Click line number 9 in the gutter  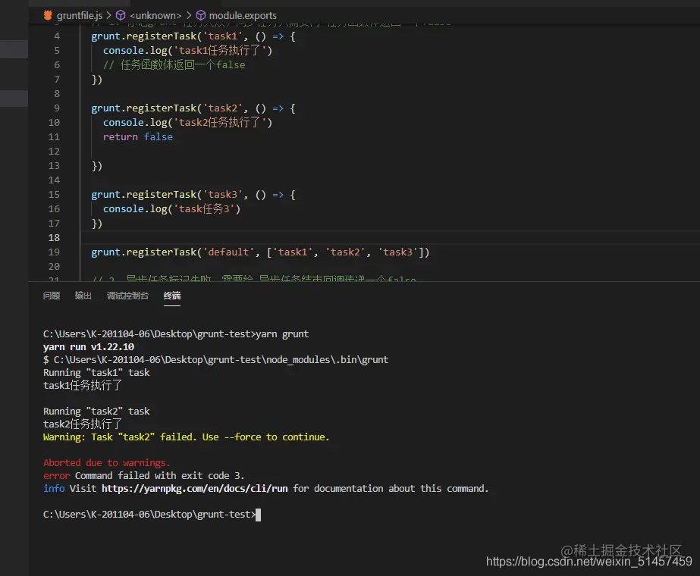point(57,108)
